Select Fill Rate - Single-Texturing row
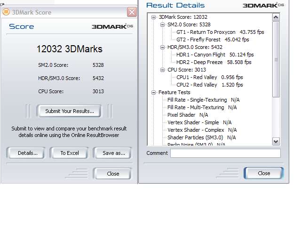This screenshot has width=301, height=241. pyautogui.click(x=203, y=100)
